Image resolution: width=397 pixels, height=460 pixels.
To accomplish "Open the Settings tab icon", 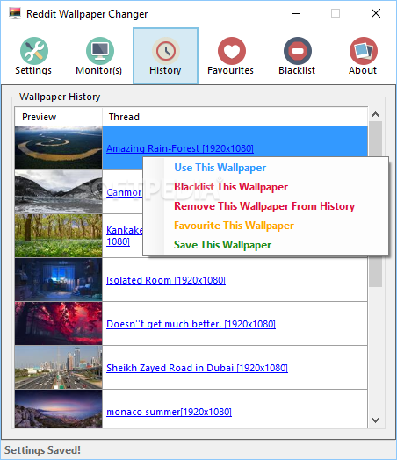I will pos(34,51).
